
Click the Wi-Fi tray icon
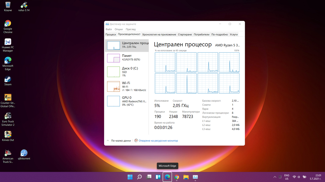tap(294, 177)
